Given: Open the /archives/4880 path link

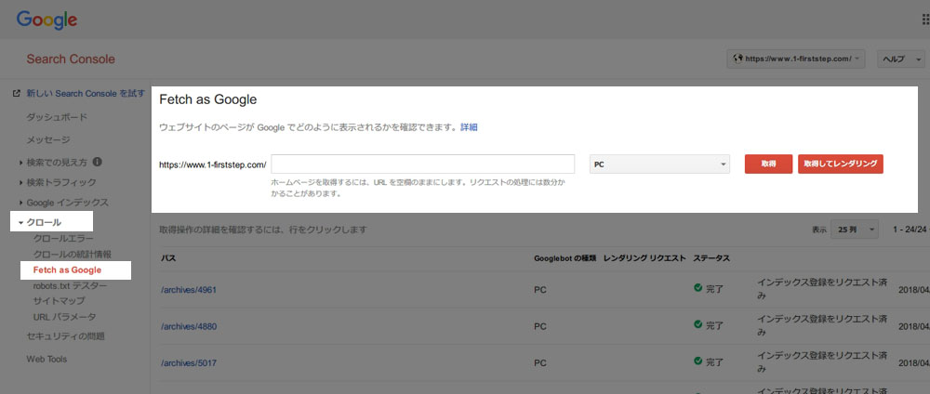Looking at the screenshot, I should 189,326.
